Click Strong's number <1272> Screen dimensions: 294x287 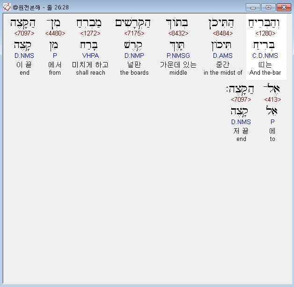[x=90, y=33]
